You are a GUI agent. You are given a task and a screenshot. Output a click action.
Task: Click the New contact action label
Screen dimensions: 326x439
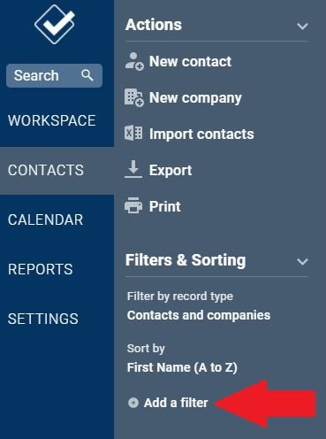[190, 61]
